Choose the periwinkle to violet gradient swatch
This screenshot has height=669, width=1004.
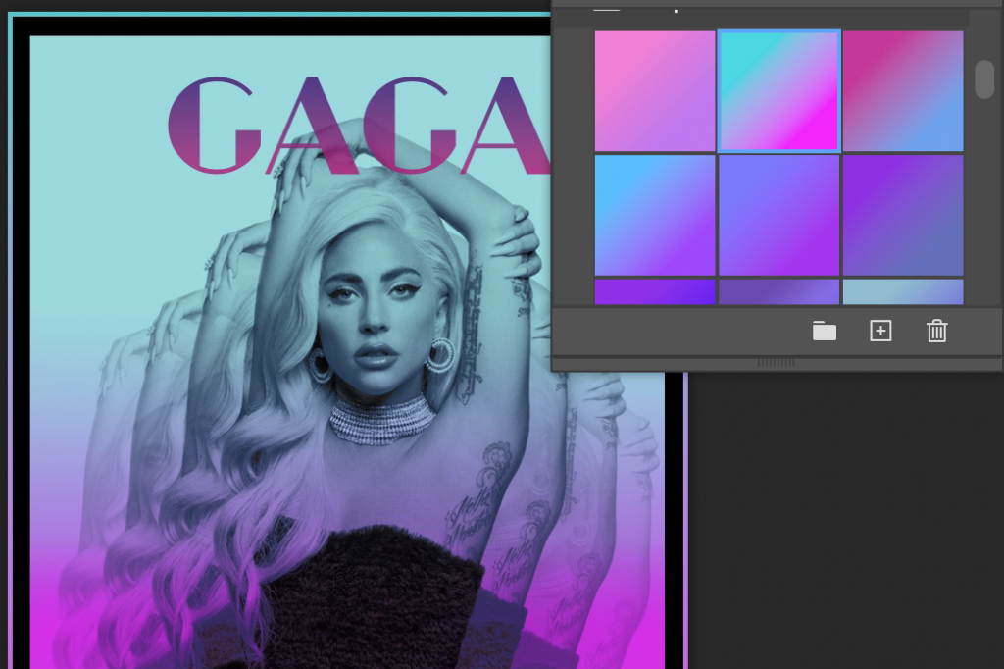(x=779, y=215)
